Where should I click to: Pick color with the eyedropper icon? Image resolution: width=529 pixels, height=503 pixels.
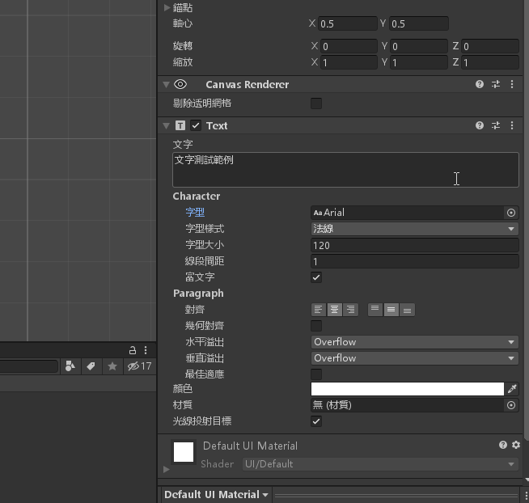[x=511, y=389]
